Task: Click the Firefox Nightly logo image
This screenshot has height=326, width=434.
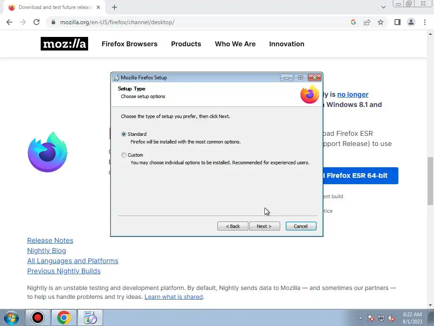Action: click(x=47, y=152)
